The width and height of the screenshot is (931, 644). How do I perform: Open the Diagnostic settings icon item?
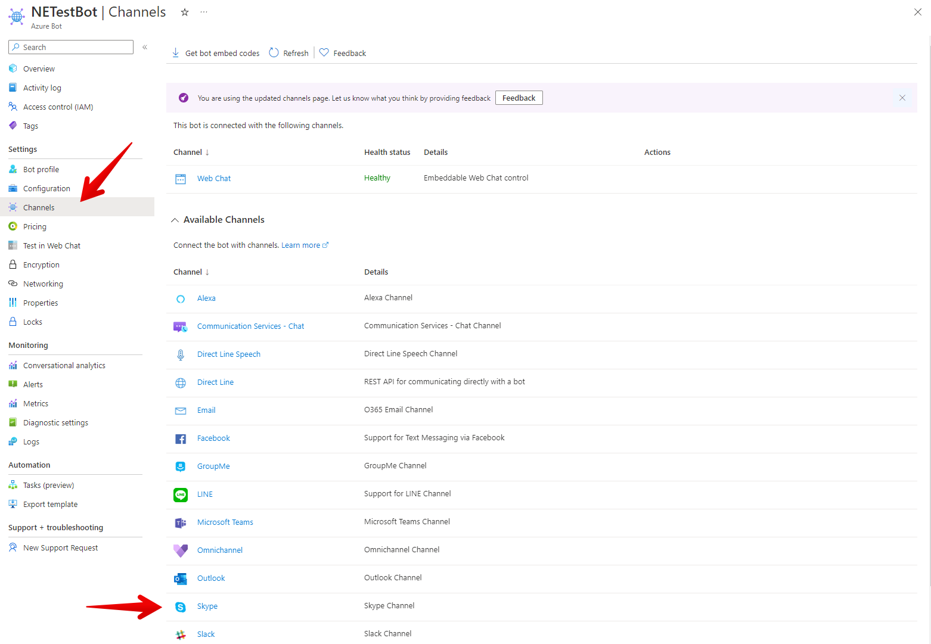[13, 422]
